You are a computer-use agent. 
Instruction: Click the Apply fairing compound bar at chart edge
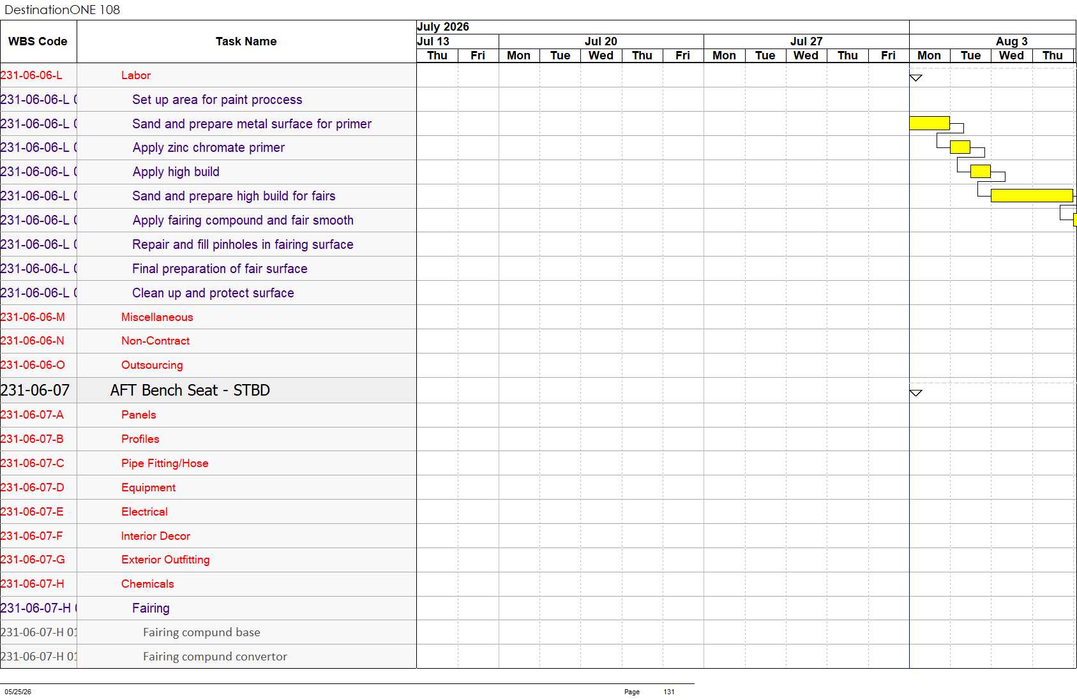click(x=1075, y=220)
